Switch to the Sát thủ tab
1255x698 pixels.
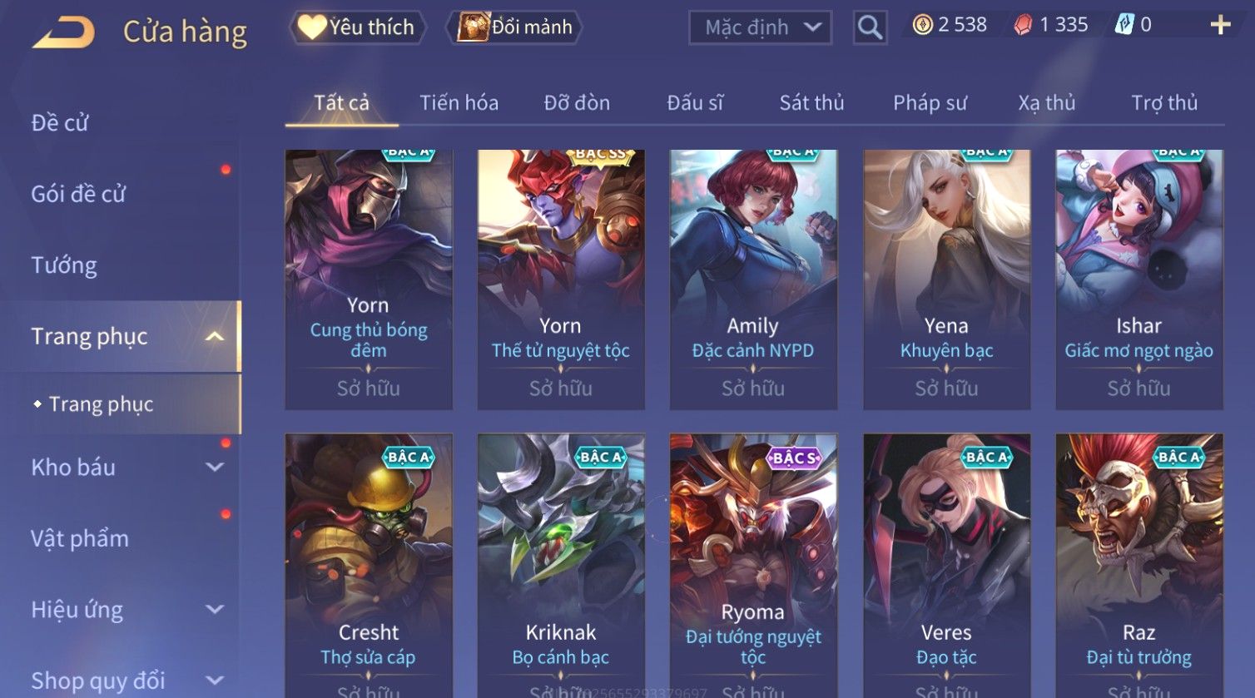point(811,102)
